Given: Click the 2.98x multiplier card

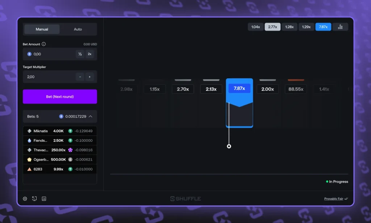Looking at the screenshot, I should tap(126, 89).
